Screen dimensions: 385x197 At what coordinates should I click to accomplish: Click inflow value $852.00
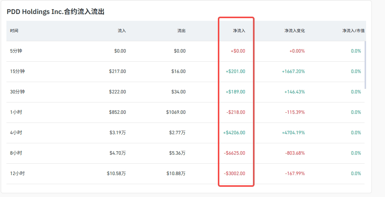pos(118,112)
